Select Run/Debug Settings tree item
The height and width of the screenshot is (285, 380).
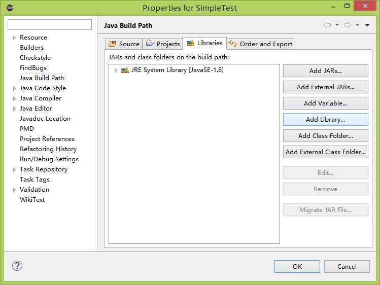pos(49,159)
